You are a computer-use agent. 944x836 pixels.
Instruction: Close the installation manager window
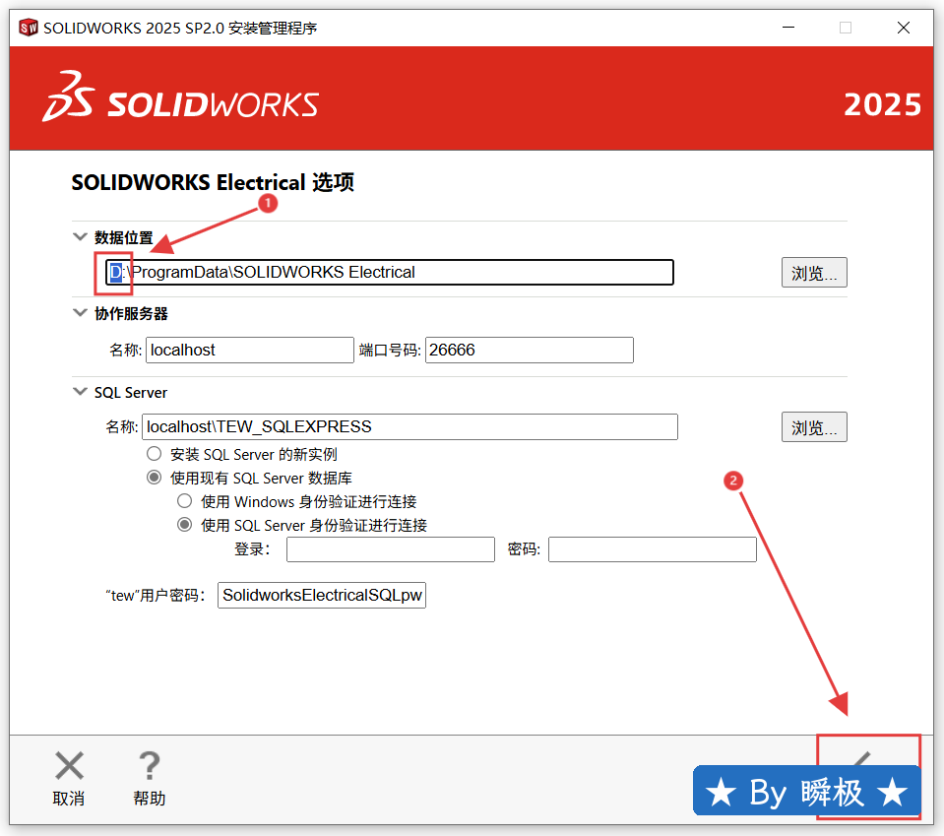[x=903, y=28]
